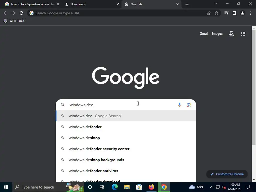Close the e2guardian search tab
The height and width of the screenshot is (192, 256).
click(58, 4)
